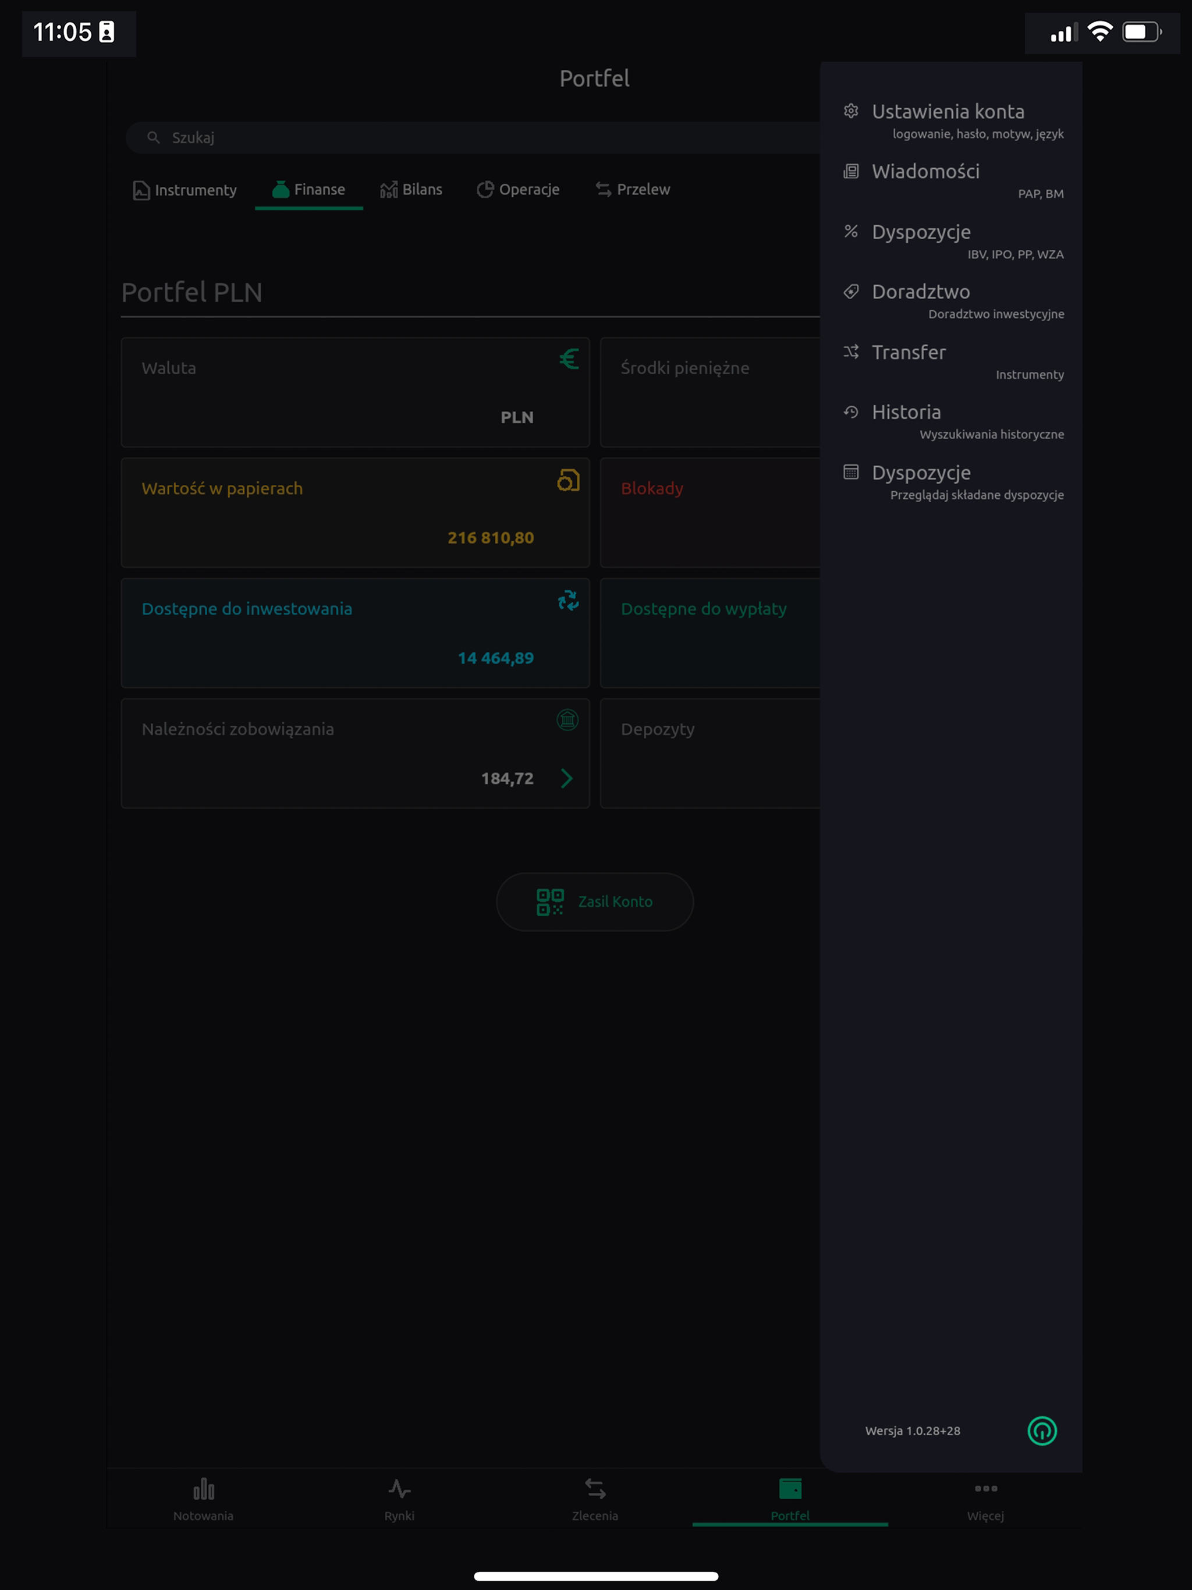
Task: Tap the Operacje pie chart icon
Action: pyautogui.click(x=485, y=189)
